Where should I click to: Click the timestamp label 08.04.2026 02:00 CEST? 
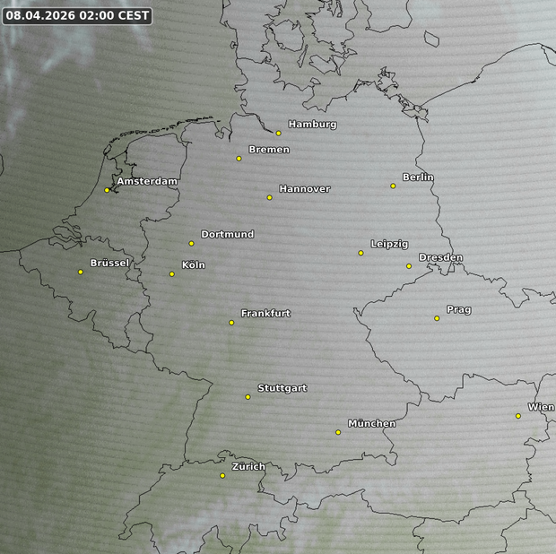(x=77, y=15)
